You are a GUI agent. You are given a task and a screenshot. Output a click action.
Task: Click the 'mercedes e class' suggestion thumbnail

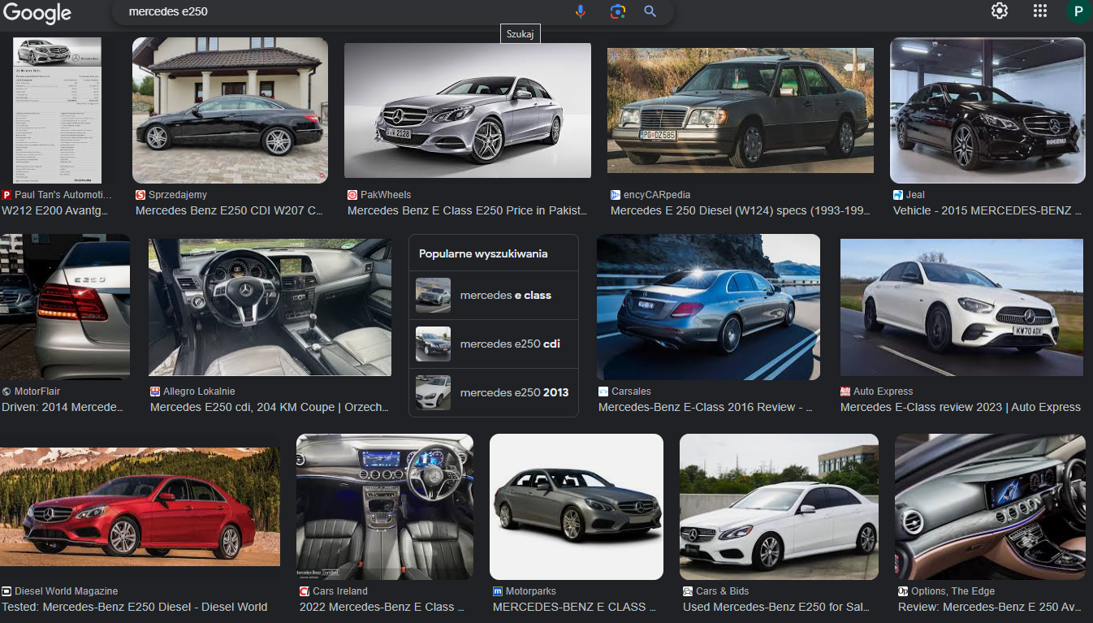pyautogui.click(x=433, y=296)
